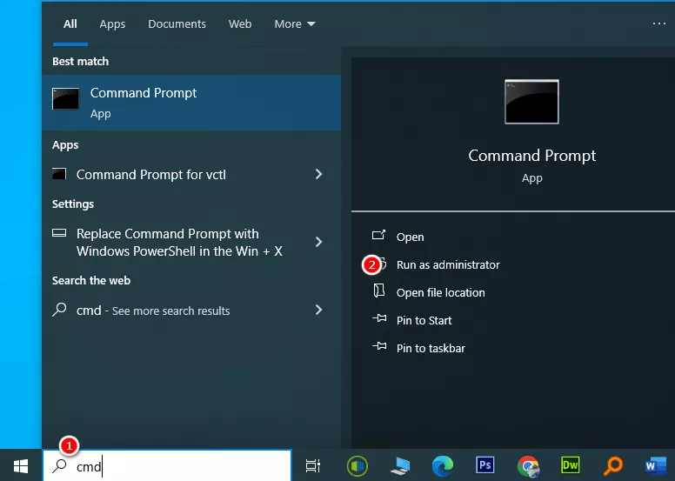Choose Open for Command Prompt
This screenshot has height=481, width=675.
pyautogui.click(x=410, y=237)
